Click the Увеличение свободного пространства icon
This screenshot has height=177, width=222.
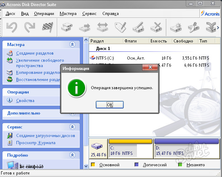coord(10,60)
